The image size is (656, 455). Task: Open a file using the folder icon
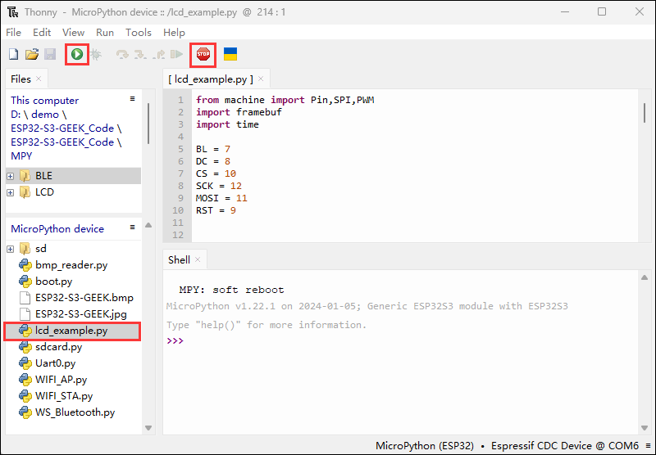(x=32, y=55)
